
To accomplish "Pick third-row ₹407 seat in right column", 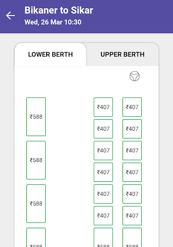I will tap(132, 151).
